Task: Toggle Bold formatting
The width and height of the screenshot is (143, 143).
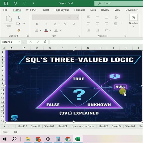Action: coord(37,24)
